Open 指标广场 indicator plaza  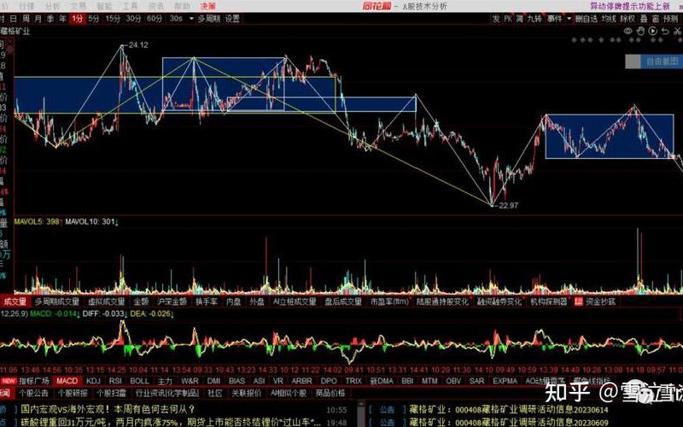tap(34, 381)
